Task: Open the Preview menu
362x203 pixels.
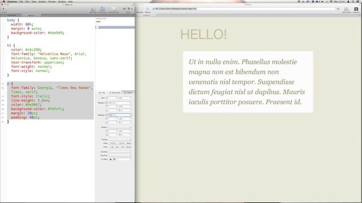Action: click(x=52, y=1)
